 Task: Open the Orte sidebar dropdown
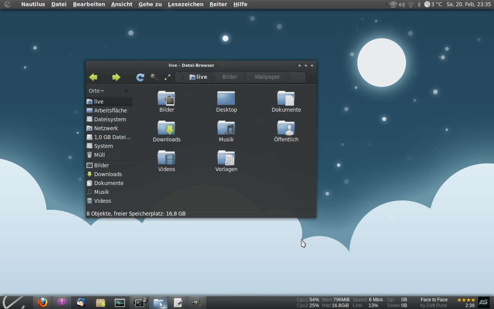pyautogui.click(x=96, y=91)
